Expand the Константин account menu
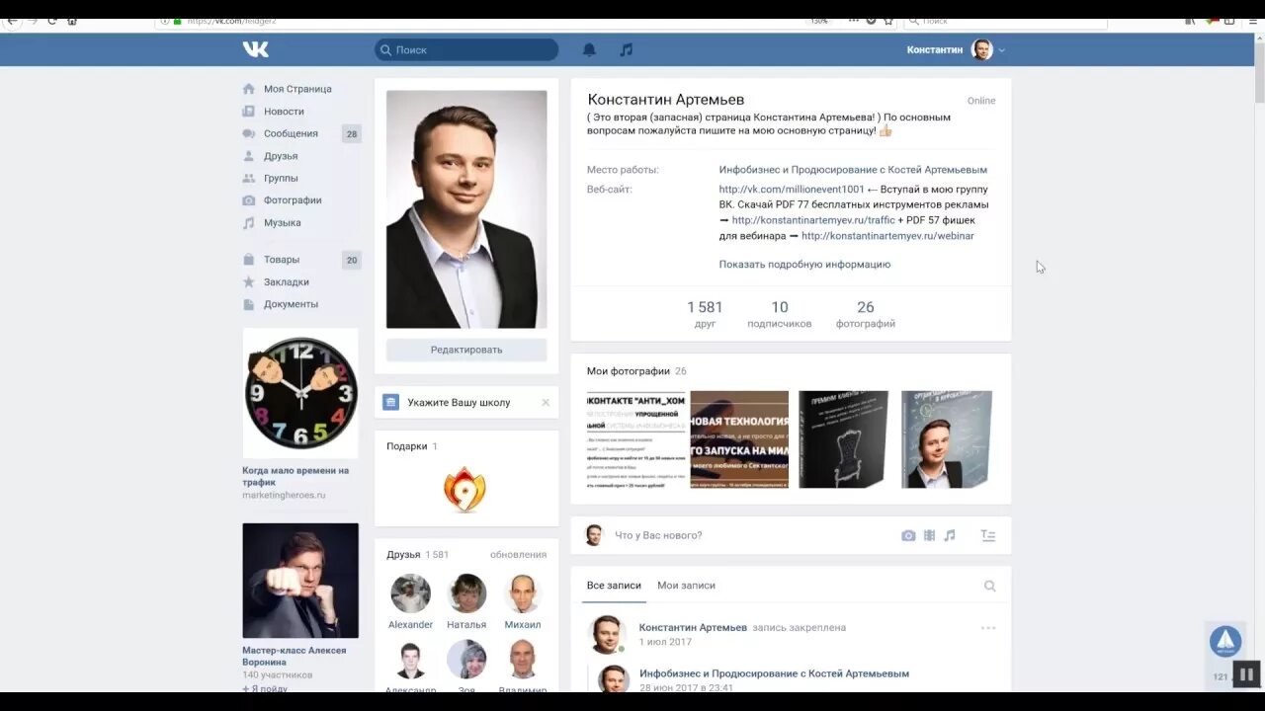 click(956, 49)
